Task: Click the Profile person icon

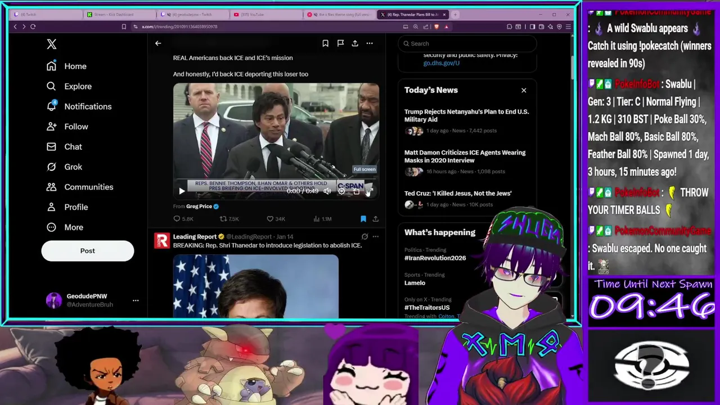Action: point(51,207)
